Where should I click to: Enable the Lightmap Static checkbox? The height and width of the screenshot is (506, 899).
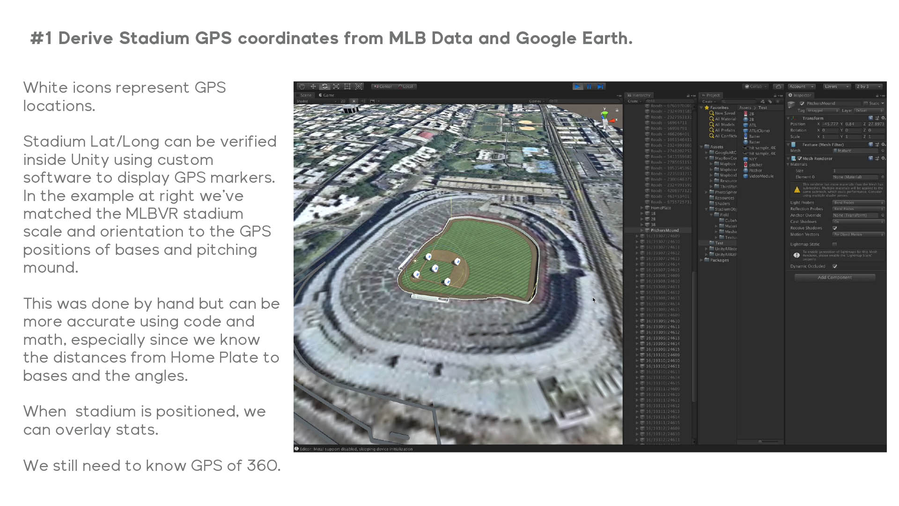[835, 245]
